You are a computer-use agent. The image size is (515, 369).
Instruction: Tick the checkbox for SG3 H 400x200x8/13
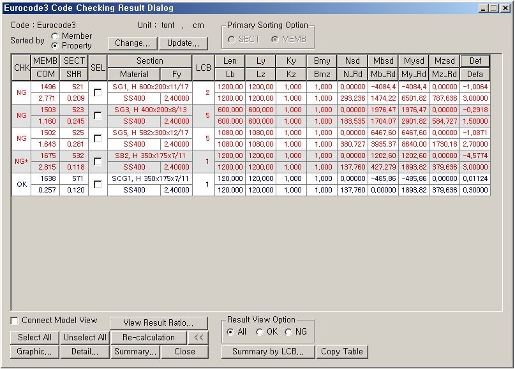point(98,115)
